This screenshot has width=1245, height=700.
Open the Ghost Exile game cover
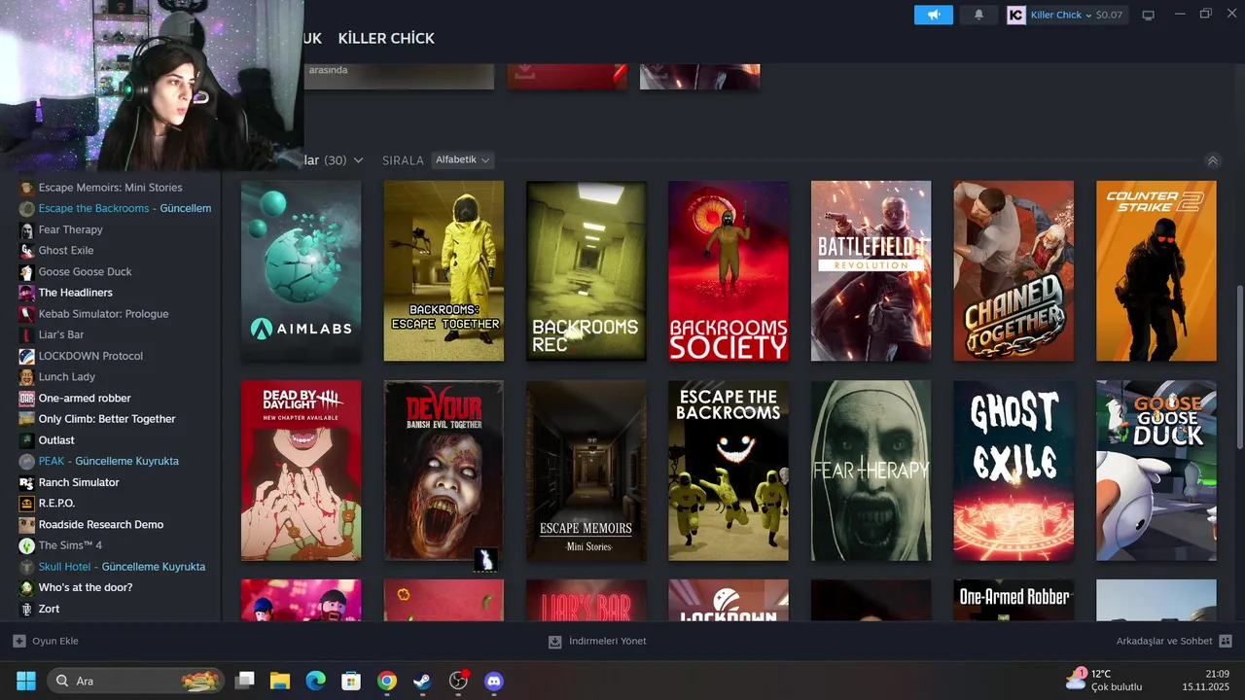1014,471
